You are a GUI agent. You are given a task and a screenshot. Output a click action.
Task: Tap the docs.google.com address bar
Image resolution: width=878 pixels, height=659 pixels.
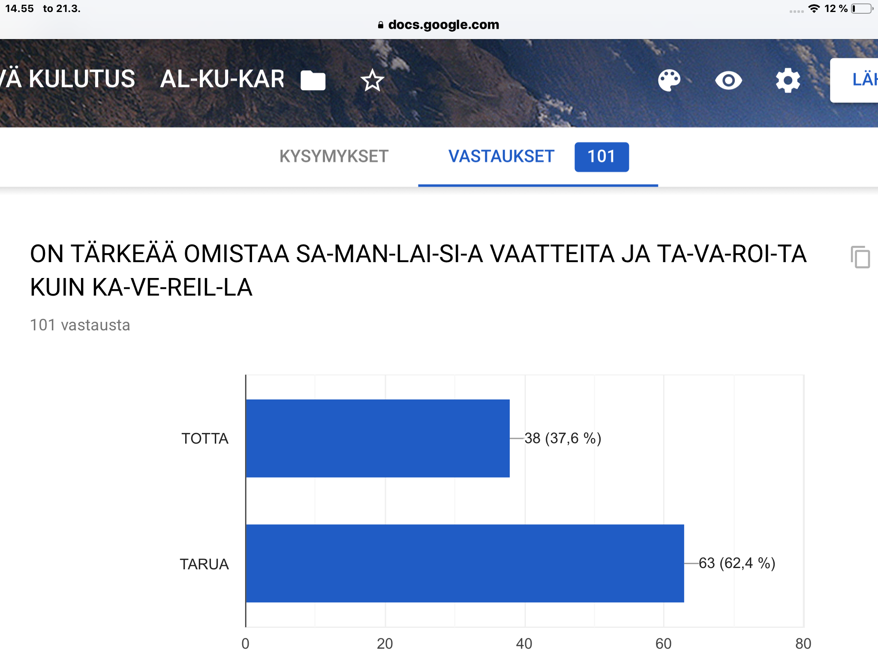click(x=443, y=25)
